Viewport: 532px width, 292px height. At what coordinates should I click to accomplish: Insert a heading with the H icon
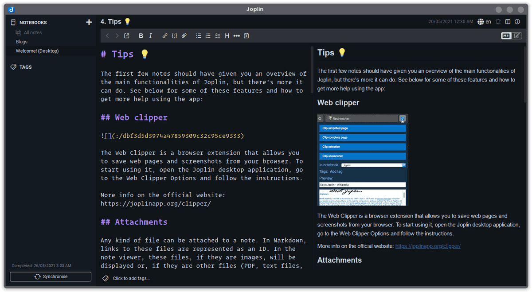tap(227, 36)
